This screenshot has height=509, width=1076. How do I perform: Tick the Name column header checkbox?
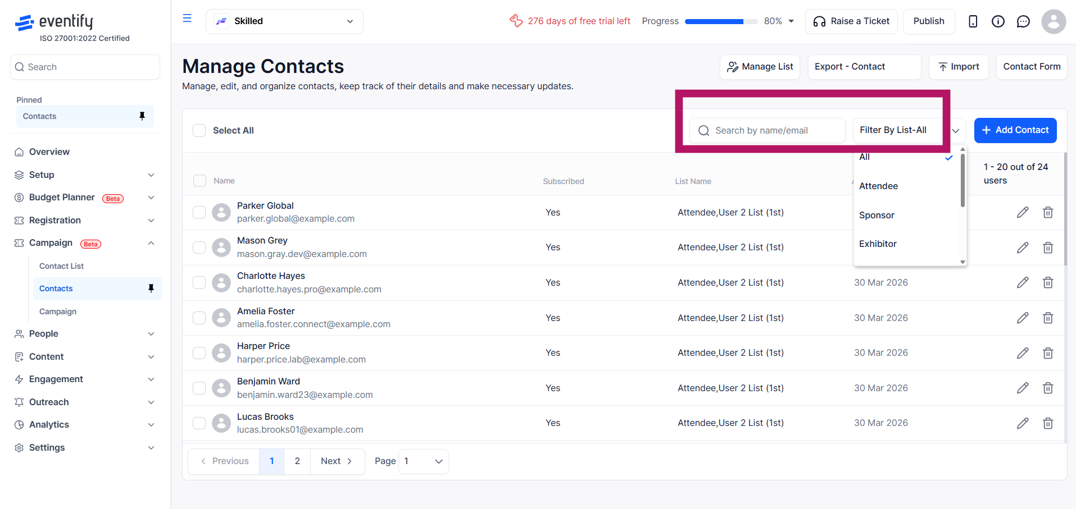[199, 181]
